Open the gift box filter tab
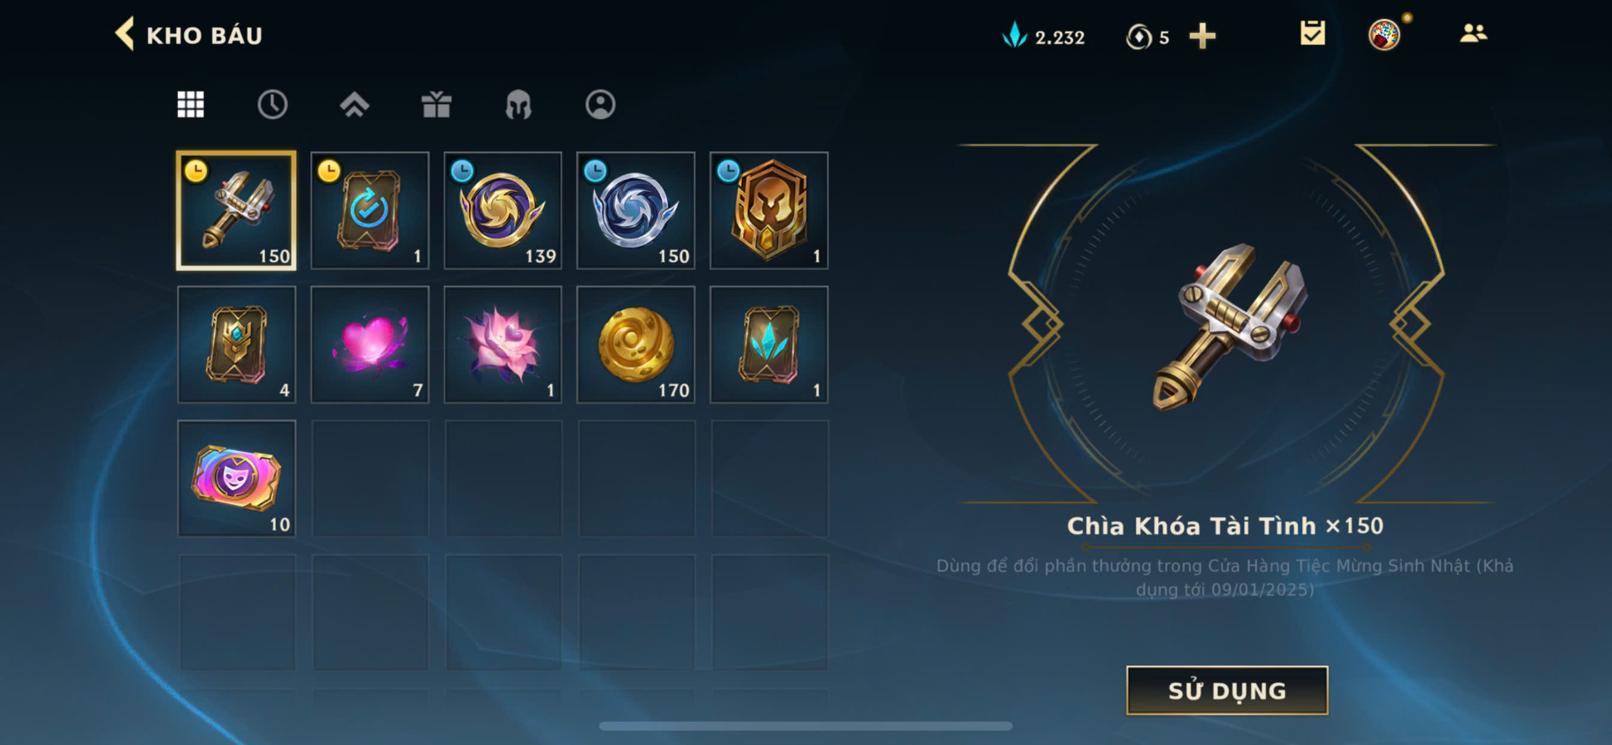Viewport: 1612px width, 745px height. 436,104
